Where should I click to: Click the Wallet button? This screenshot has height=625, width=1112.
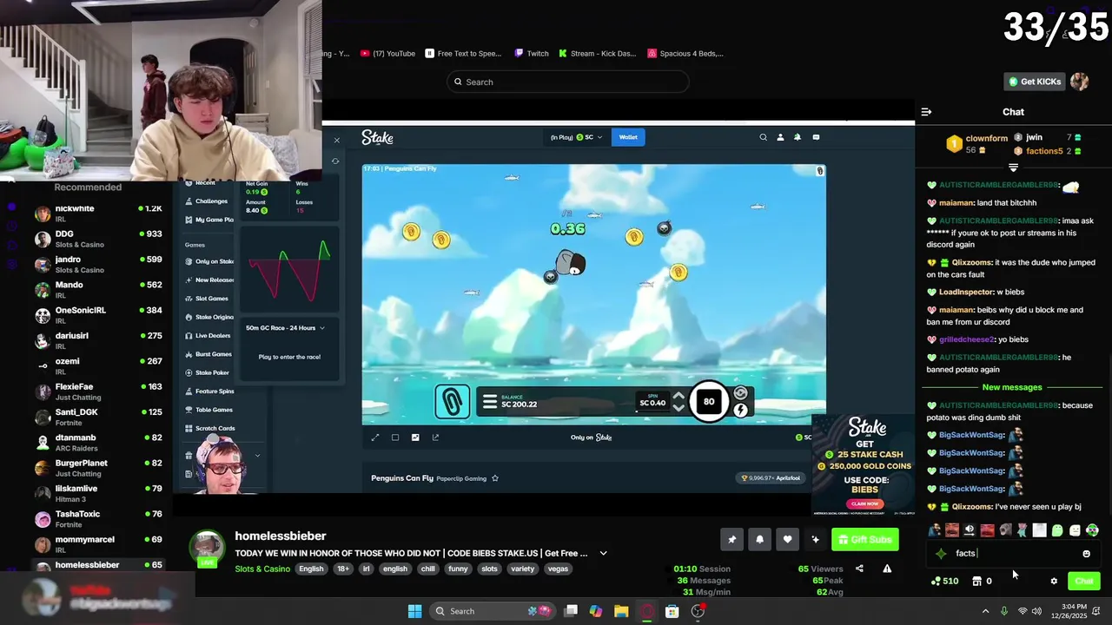[628, 137]
